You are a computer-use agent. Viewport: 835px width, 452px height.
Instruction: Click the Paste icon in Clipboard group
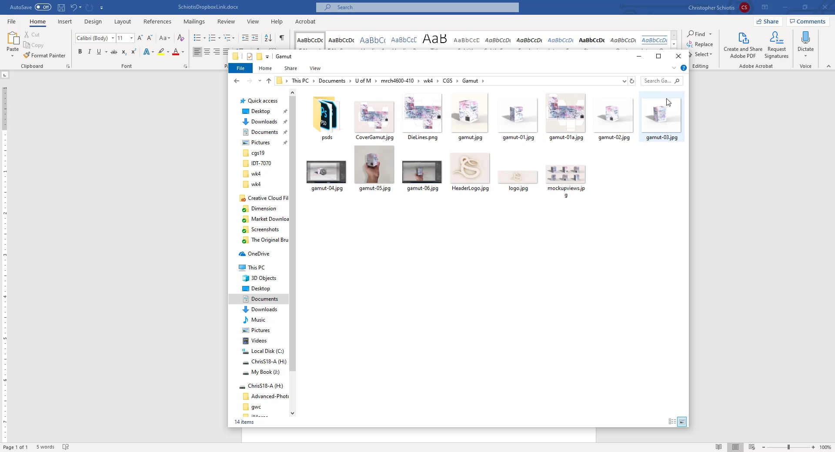coord(13,39)
